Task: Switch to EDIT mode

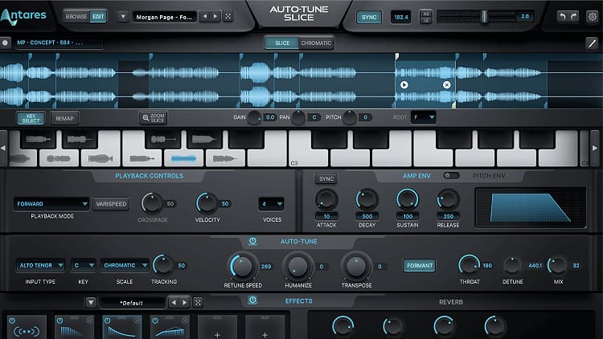Action: pyautogui.click(x=98, y=17)
